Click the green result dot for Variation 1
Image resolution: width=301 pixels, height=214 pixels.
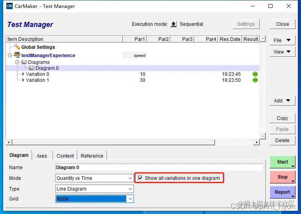pyautogui.click(x=255, y=80)
